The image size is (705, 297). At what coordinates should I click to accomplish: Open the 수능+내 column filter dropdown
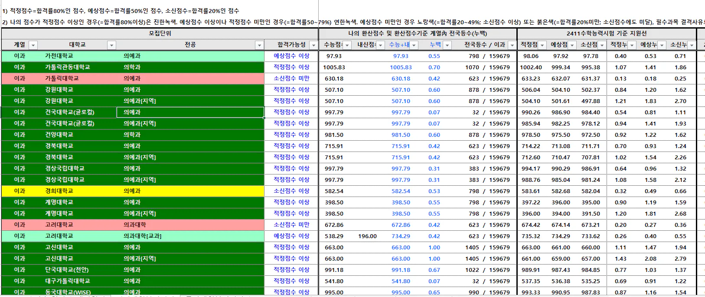click(x=414, y=45)
